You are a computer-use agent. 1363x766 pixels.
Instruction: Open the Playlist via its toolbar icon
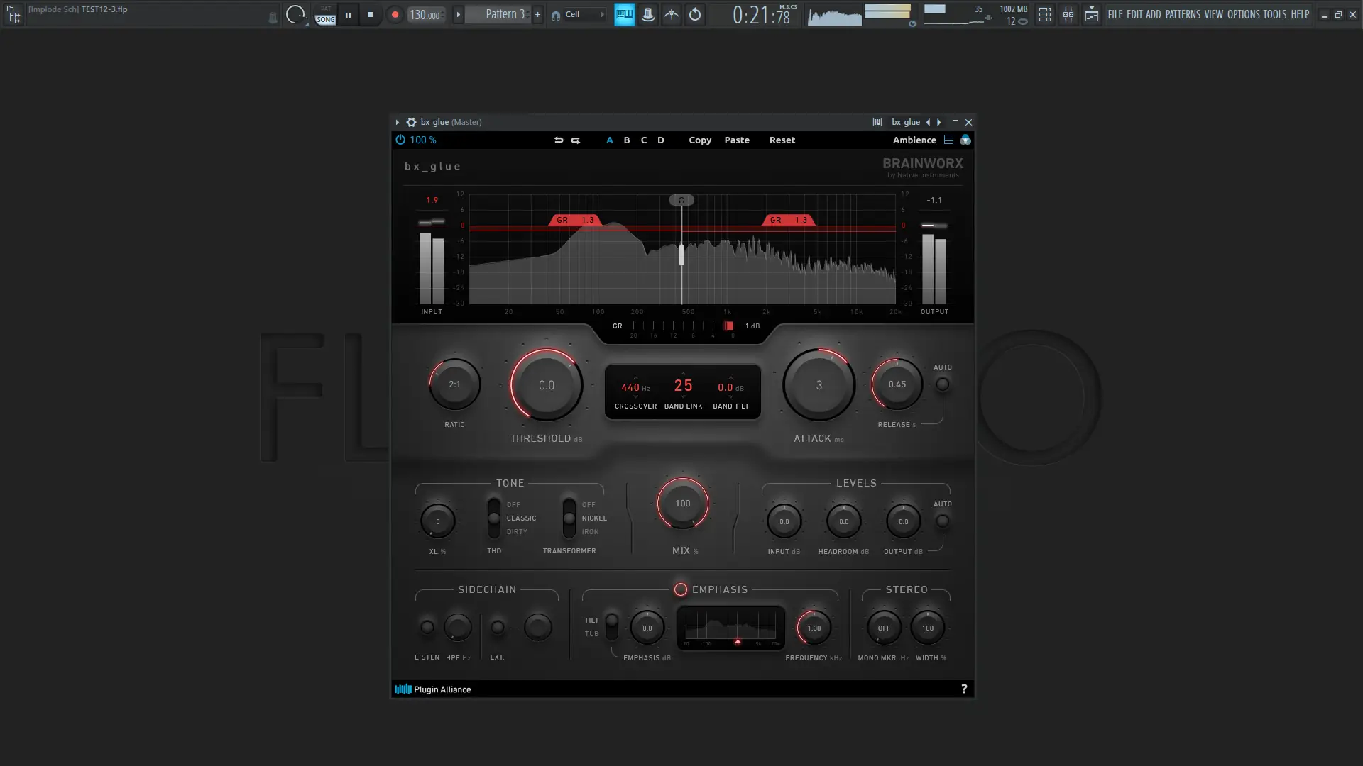coord(1045,14)
